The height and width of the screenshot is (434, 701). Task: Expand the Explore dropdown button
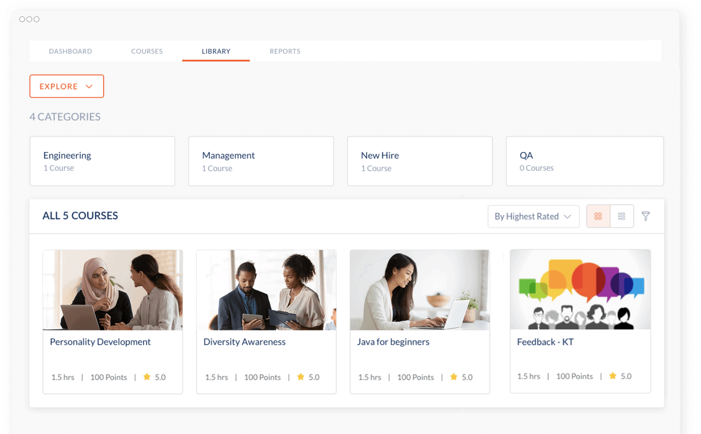coord(66,86)
